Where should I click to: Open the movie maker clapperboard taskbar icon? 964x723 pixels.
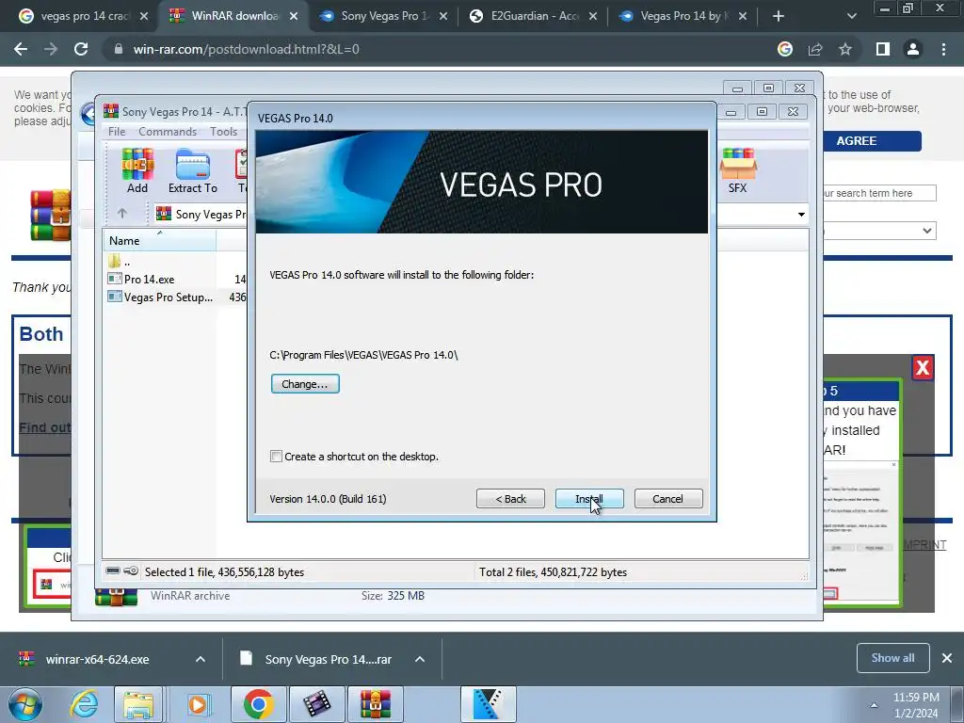tap(316, 704)
